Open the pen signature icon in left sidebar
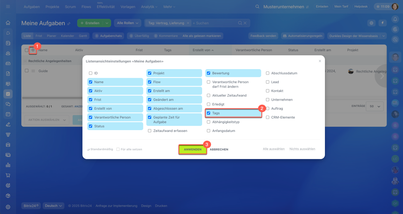The height and width of the screenshot is (214, 403). 8,124
